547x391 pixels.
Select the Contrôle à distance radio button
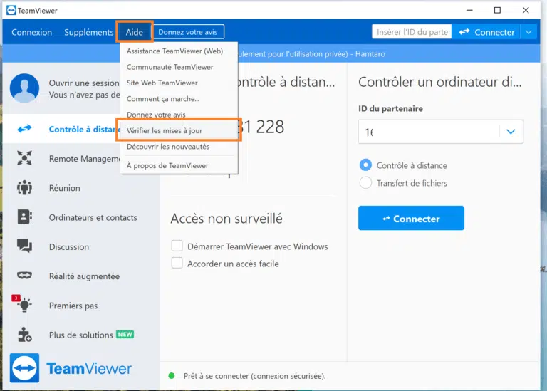(365, 165)
